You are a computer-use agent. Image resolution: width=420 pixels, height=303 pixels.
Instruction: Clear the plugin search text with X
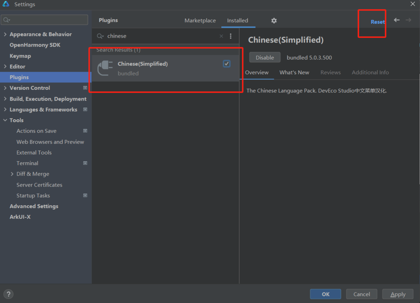tap(221, 36)
